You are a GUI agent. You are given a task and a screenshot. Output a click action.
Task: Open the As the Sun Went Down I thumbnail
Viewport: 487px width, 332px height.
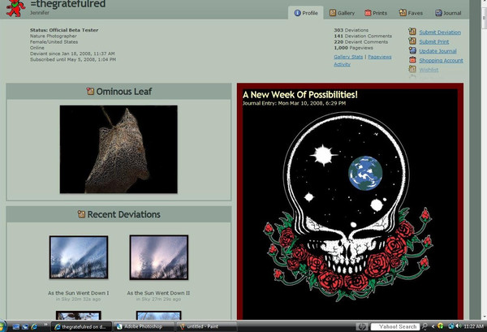pos(79,257)
